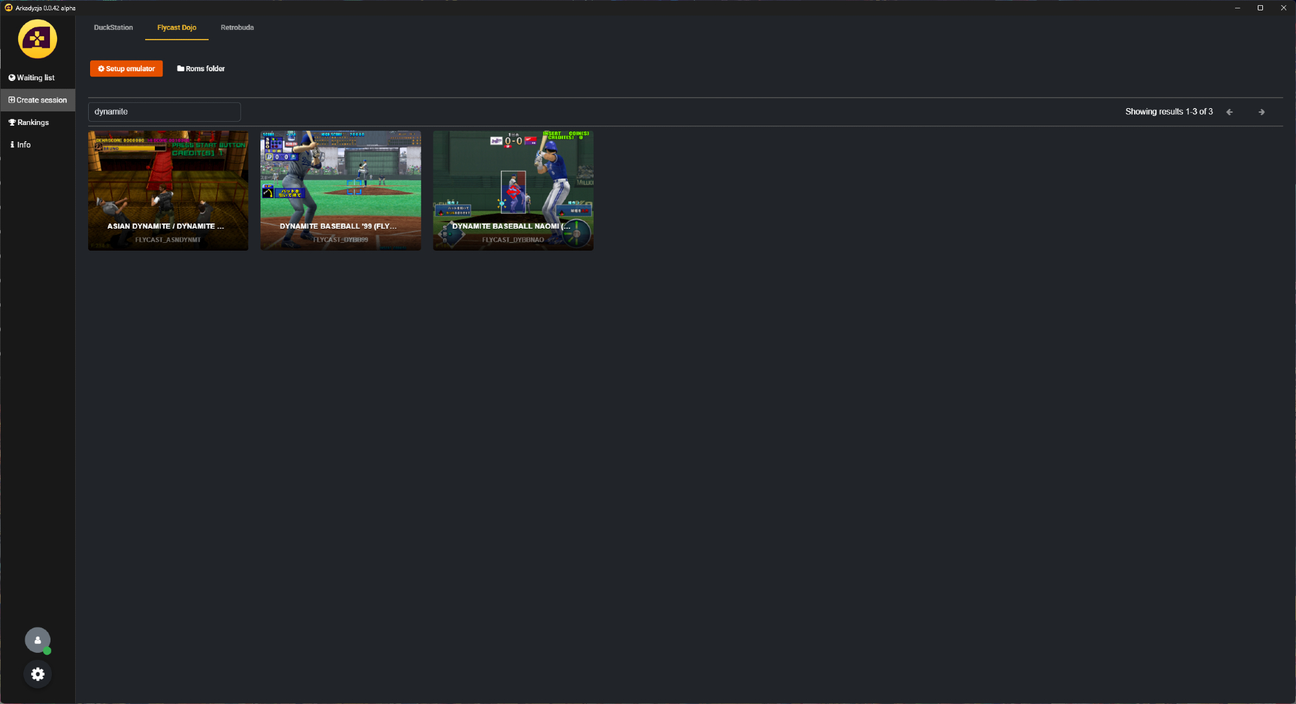
Task: Select Dynamite Baseball '99 thumbnail
Action: [341, 190]
